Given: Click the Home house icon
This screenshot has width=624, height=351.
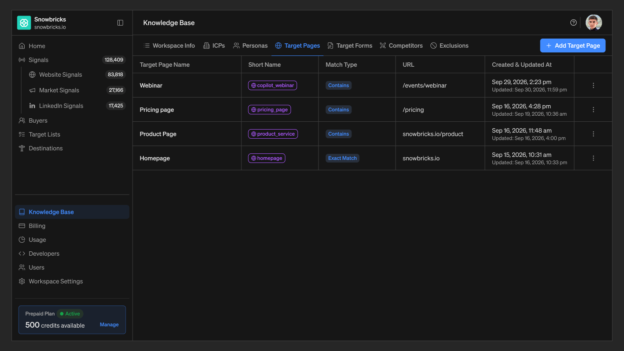Looking at the screenshot, I should click(22, 46).
